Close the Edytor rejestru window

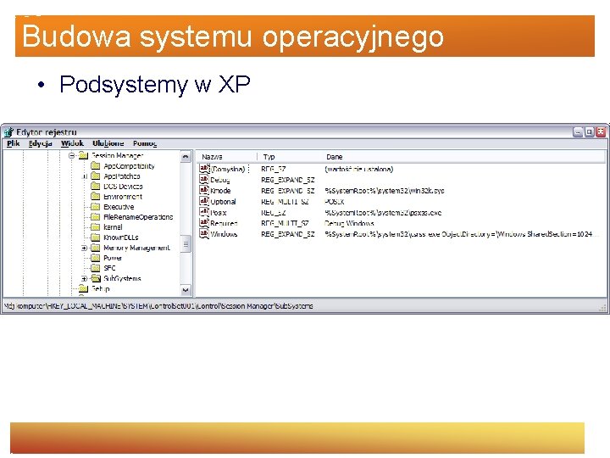coord(601,132)
